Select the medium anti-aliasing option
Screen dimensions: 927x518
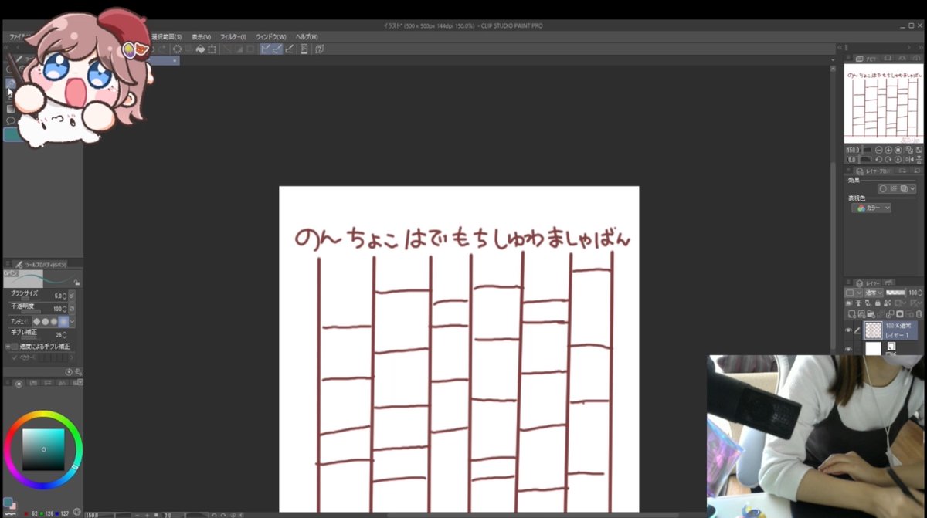[54, 322]
